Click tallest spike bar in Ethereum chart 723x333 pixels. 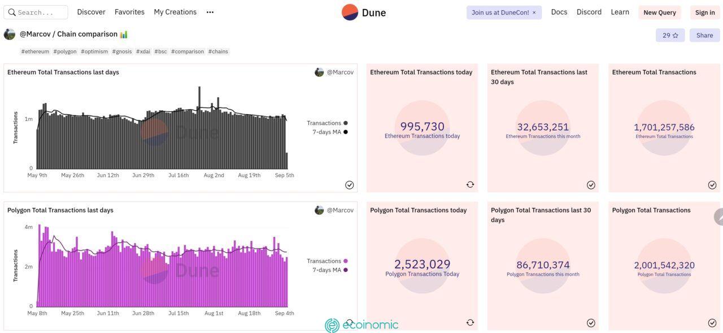[x=199, y=127]
